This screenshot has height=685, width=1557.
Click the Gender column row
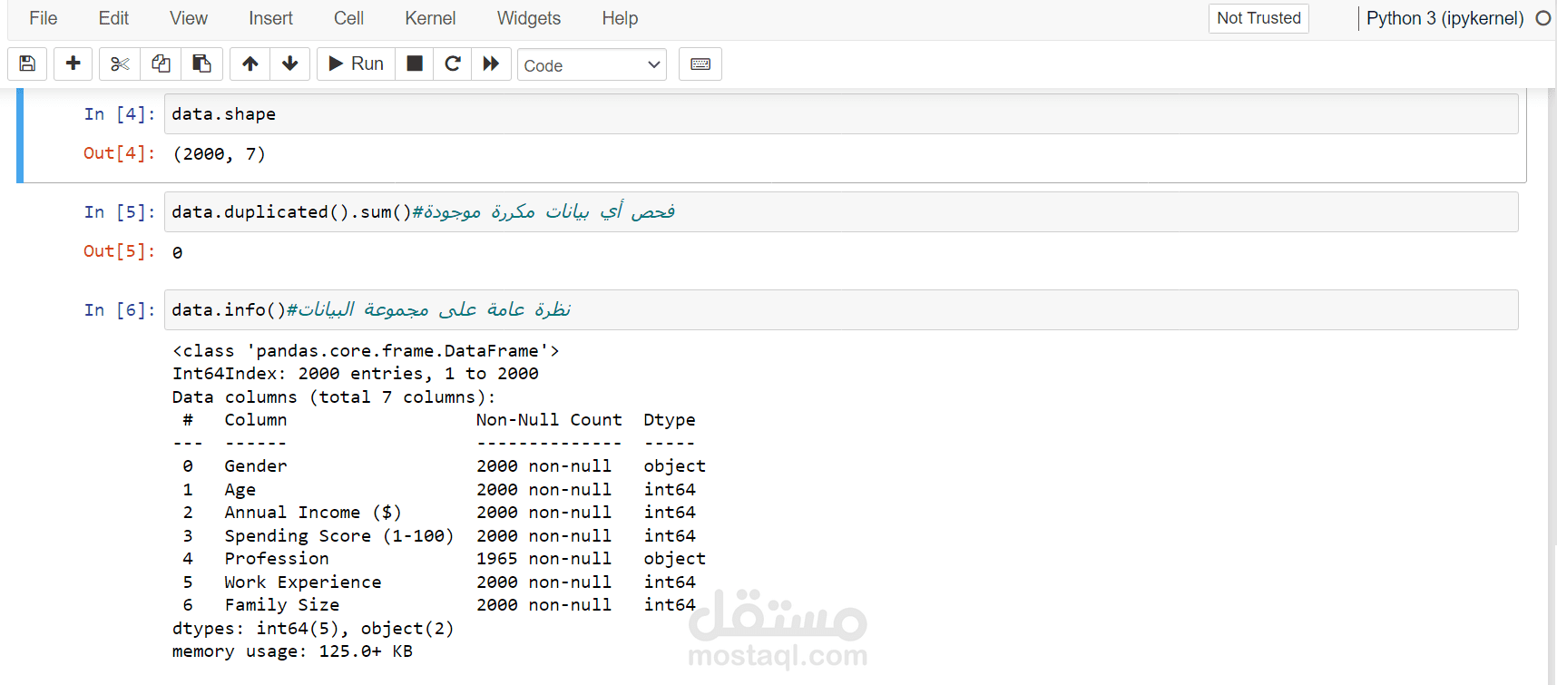click(444, 466)
